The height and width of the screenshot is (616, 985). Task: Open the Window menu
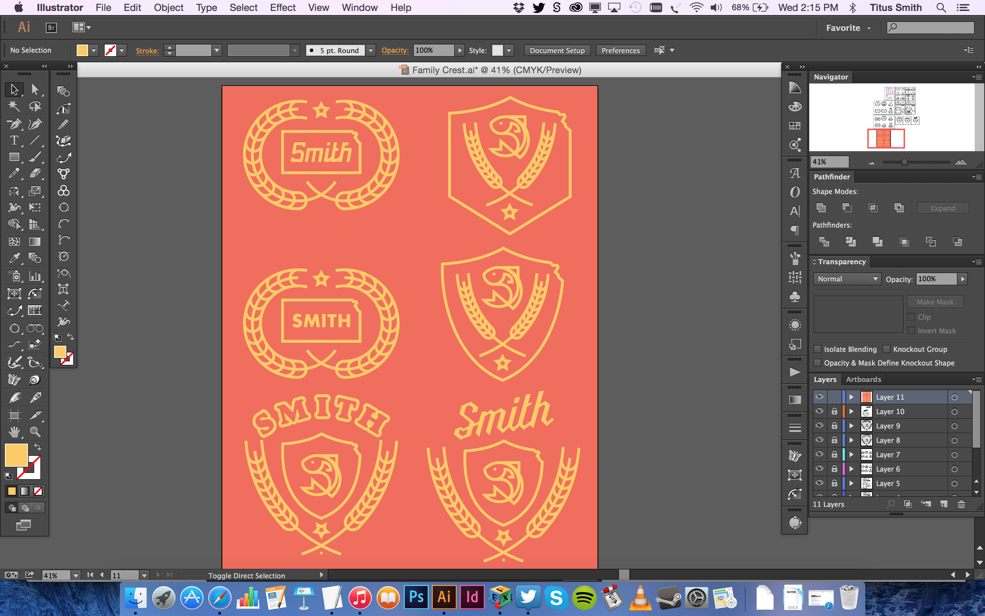pyautogui.click(x=359, y=8)
